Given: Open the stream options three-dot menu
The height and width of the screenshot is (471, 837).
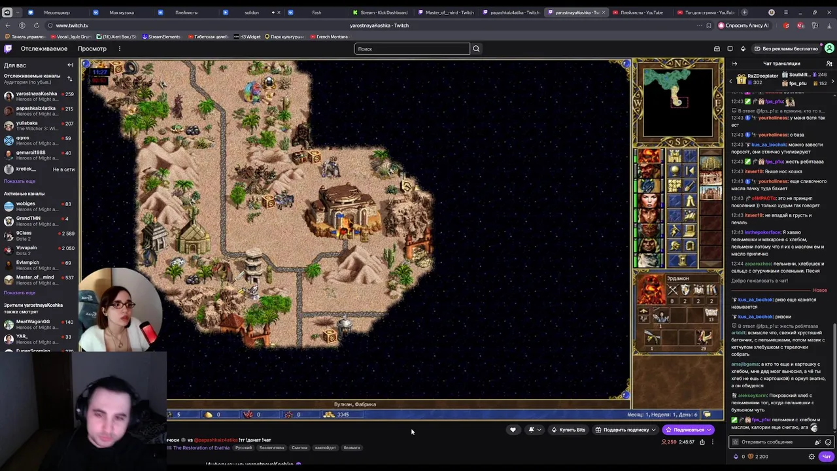Looking at the screenshot, I should [713, 442].
